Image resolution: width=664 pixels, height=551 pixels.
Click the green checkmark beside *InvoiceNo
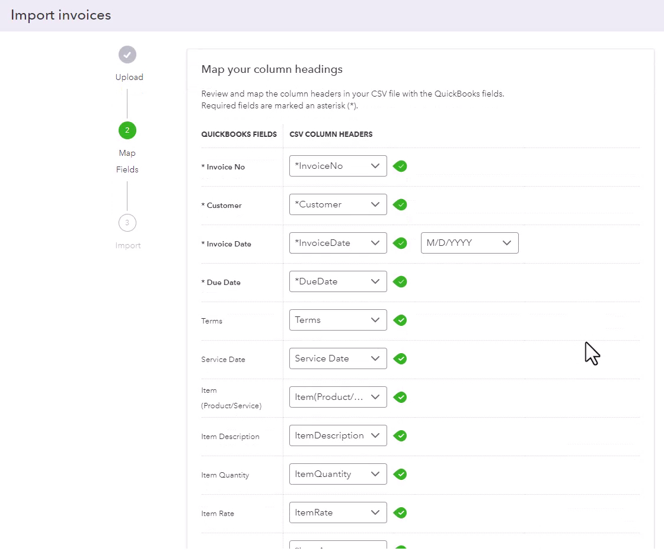pos(400,166)
